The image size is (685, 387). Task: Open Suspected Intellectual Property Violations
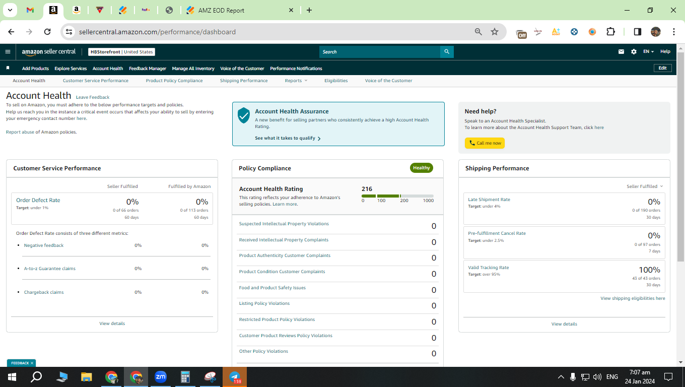284,224
